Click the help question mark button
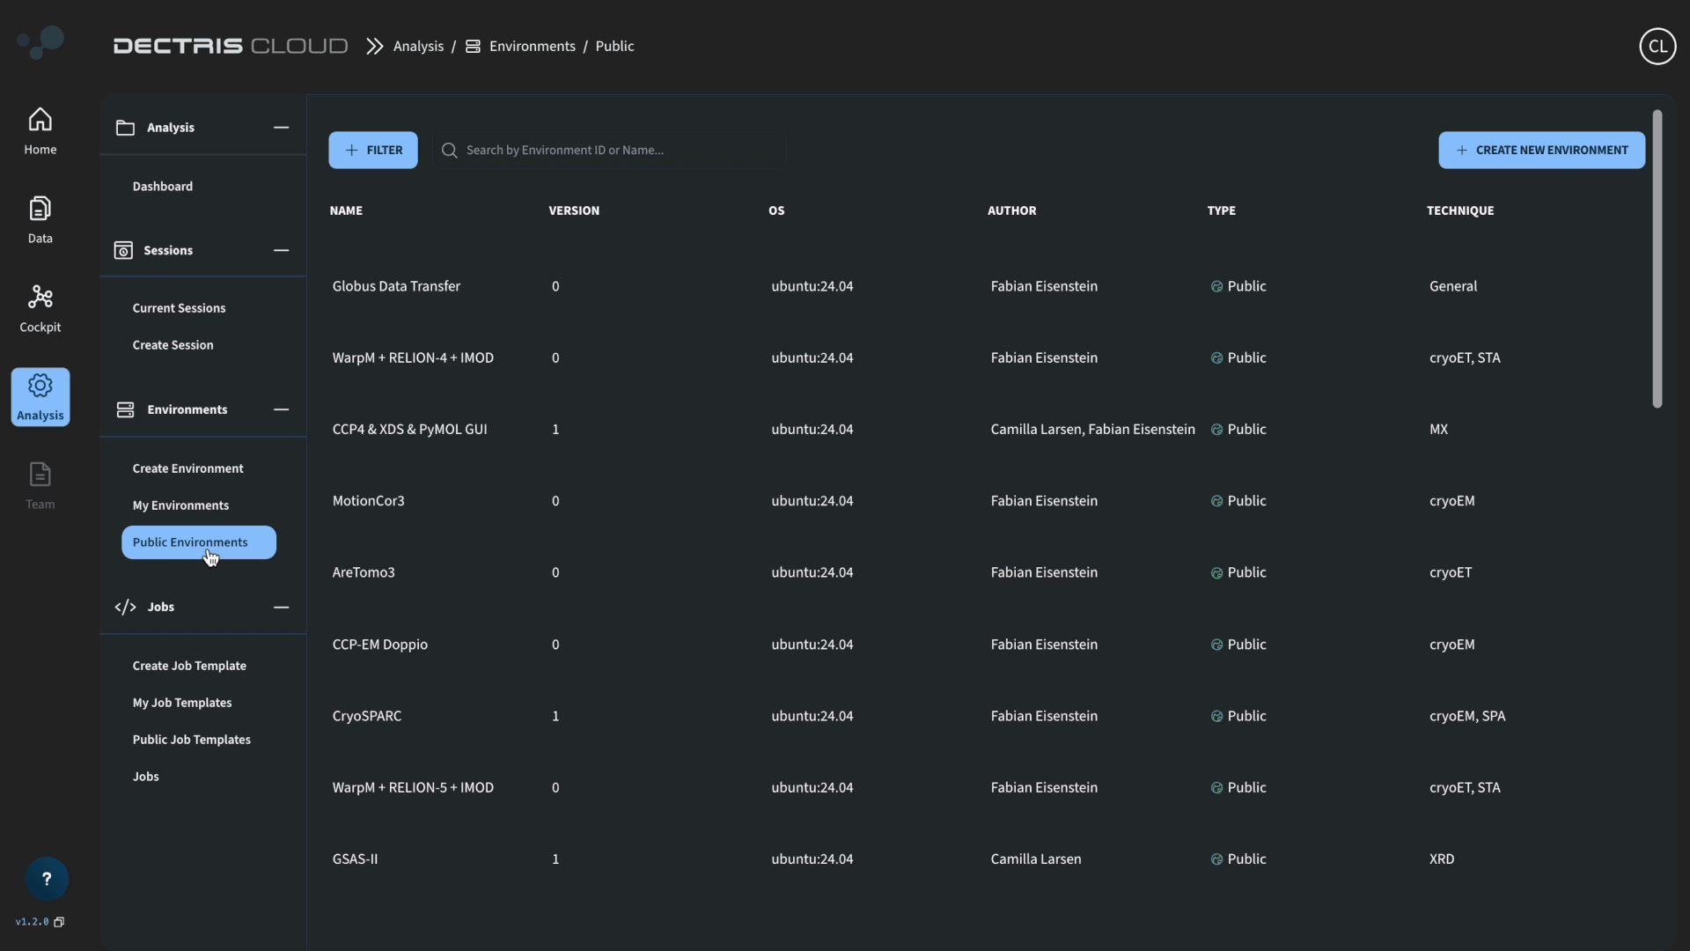Screen dimensions: 1690x951 47,879
